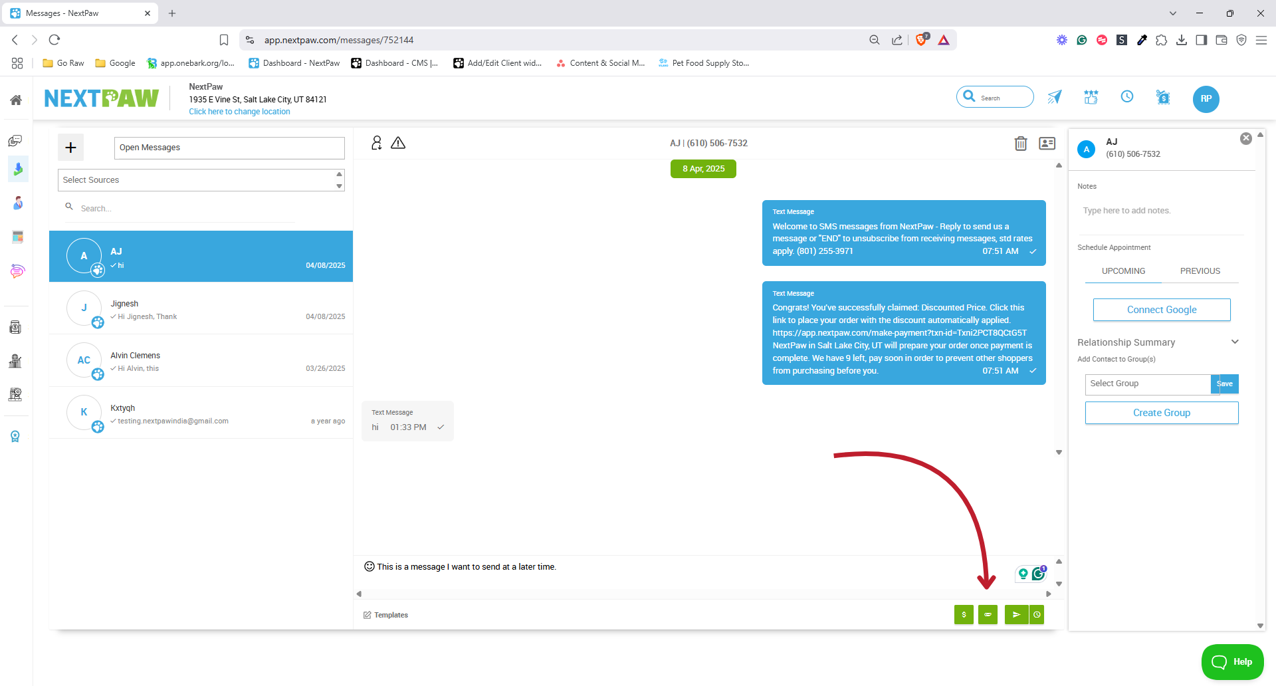Screen dimensions: 1276x686
Task: Open the Select Sources dropdown
Action: (x=201, y=180)
